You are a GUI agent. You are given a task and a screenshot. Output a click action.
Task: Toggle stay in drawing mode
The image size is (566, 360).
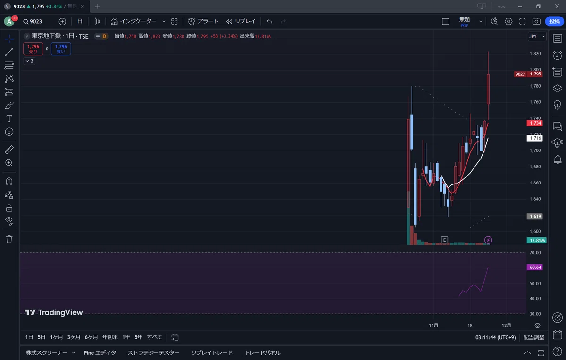9,194
